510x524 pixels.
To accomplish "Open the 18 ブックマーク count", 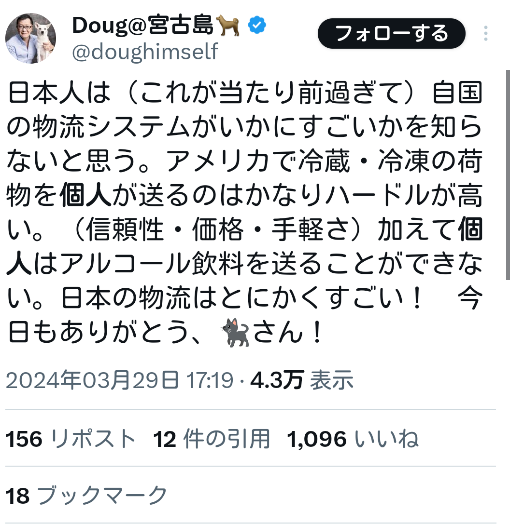I will [x=86, y=495].
